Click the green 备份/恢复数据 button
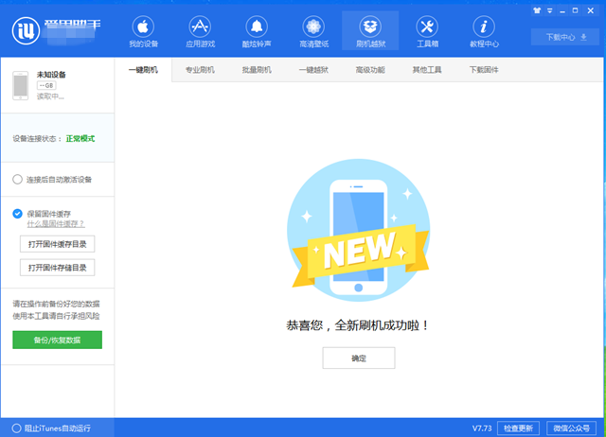 coord(57,340)
